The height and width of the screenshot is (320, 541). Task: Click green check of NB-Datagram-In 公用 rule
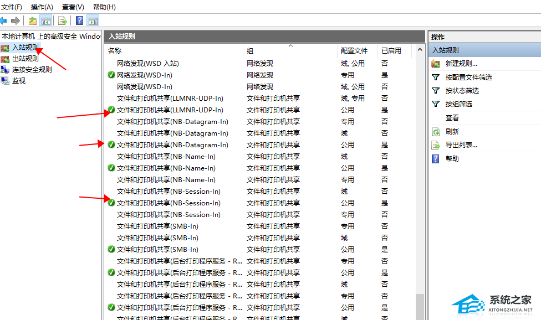(x=111, y=144)
